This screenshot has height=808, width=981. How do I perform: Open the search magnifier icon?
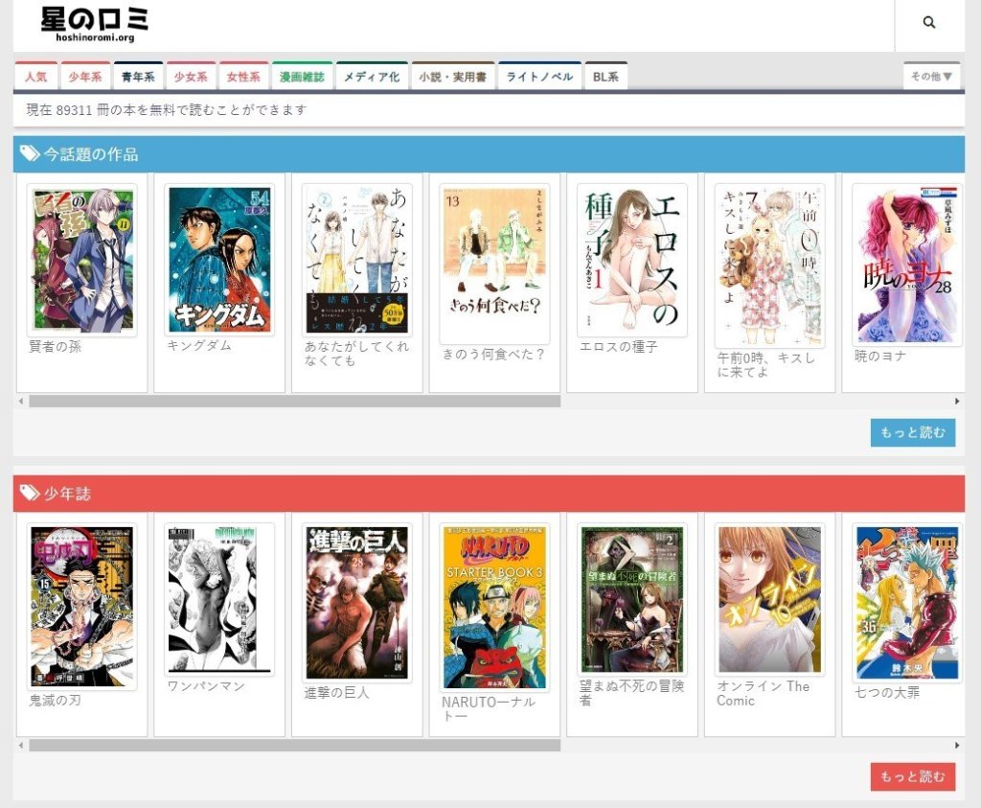(929, 23)
